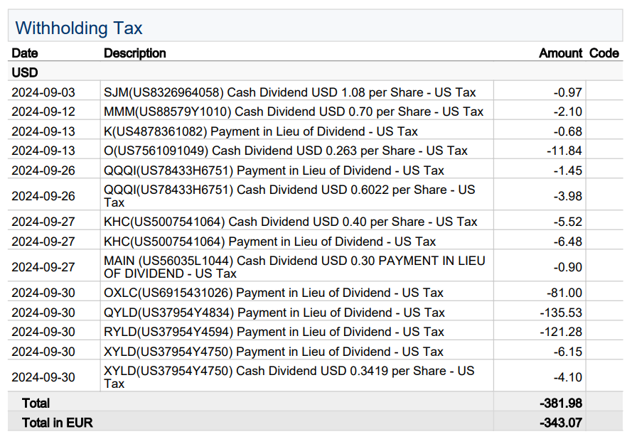Image resolution: width=632 pixels, height=439 pixels.
Task: Click the Amount column header
Action: (x=560, y=53)
